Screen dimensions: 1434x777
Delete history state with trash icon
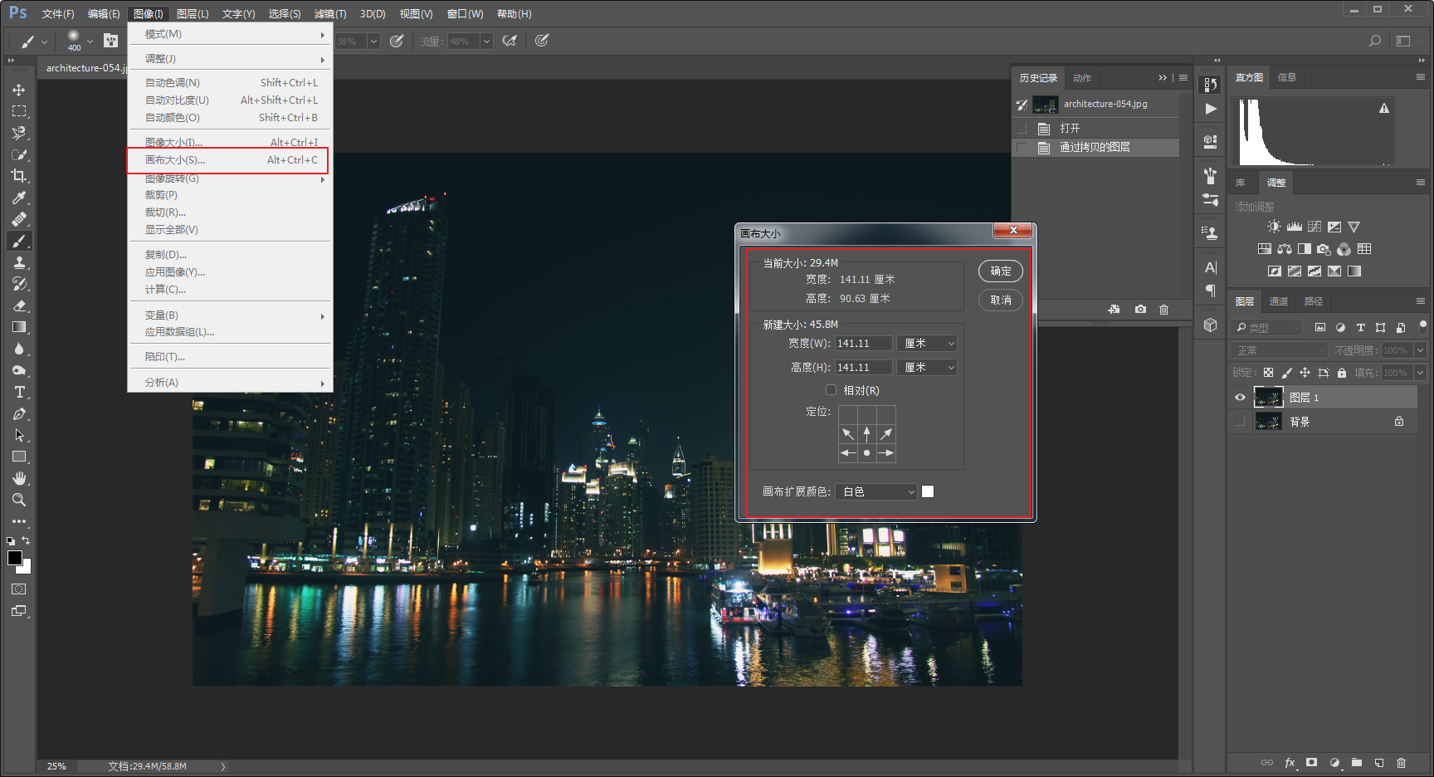click(1164, 309)
